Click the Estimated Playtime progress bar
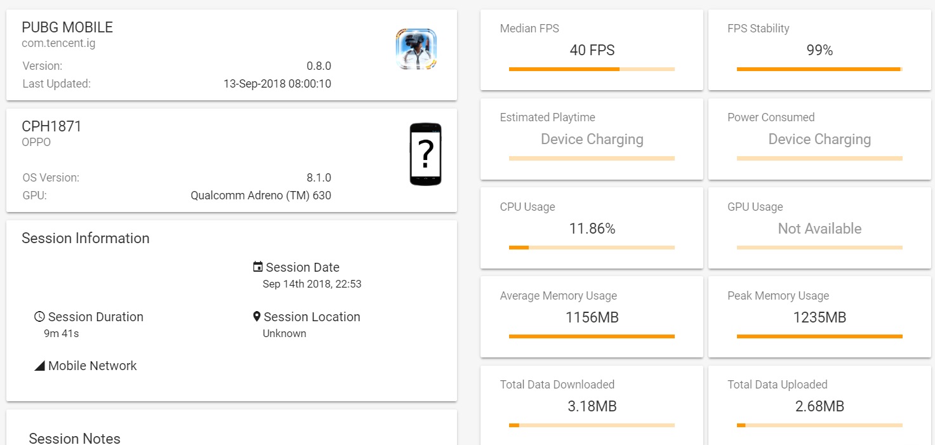 tap(592, 158)
